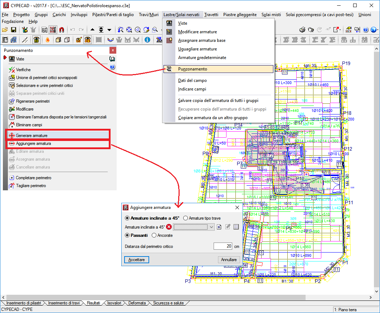
Task: Click the zoom extents magnifier icon
Action: pos(129,30)
